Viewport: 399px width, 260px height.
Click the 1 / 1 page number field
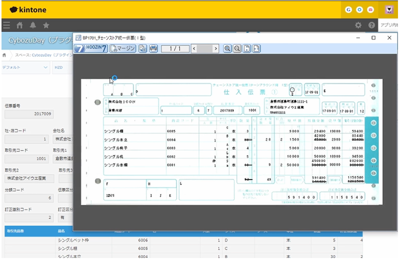tap(175, 49)
